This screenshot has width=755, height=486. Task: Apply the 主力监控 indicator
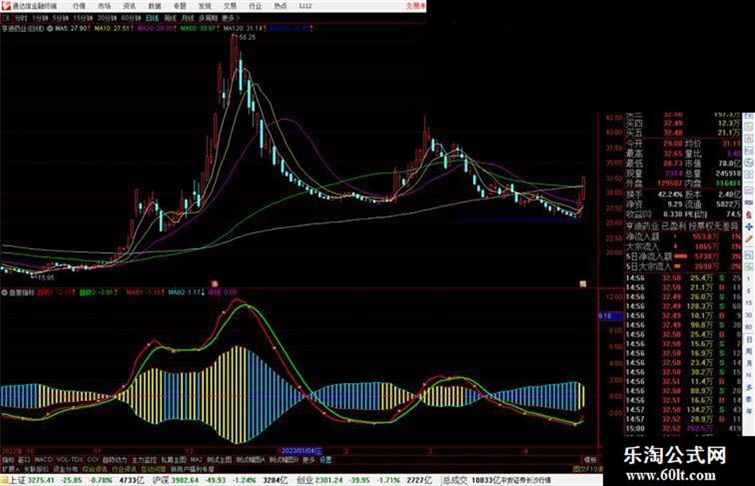pos(144,460)
